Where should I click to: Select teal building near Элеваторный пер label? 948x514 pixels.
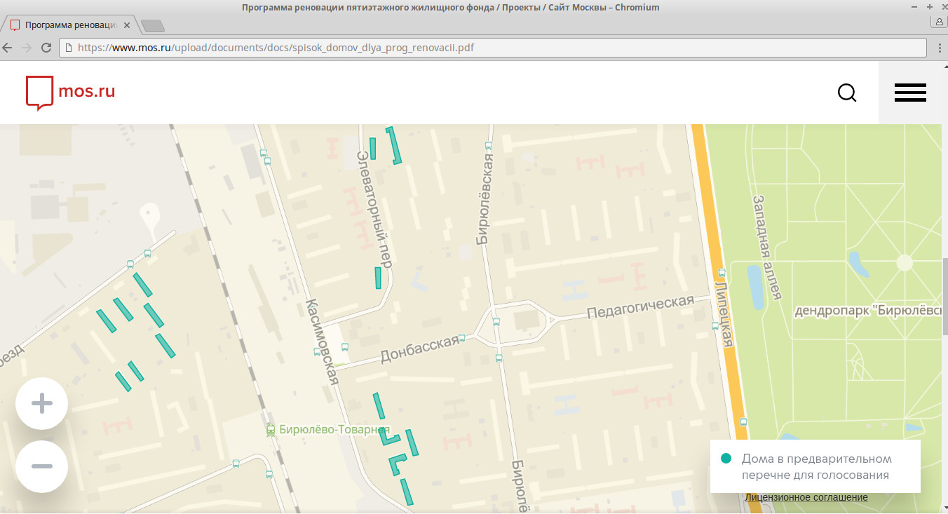(x=379, y=278)
